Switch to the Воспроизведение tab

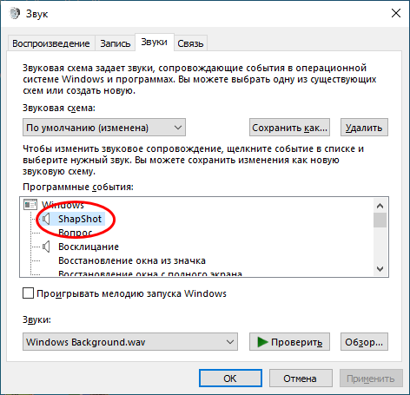[x=51, y=43]
